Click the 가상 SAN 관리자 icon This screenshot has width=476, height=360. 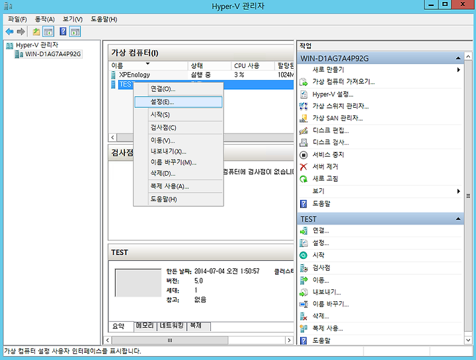click(x=303, y=118)
